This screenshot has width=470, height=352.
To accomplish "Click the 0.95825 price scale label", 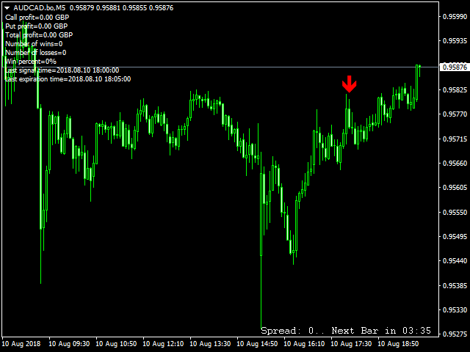I will coord(455,90).
